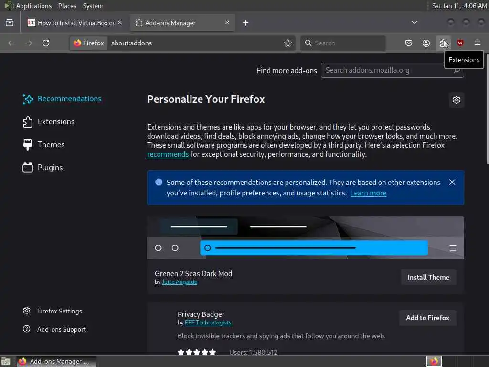
Task: Install the Grenen 2 Seas Dark Mod theme
Action: pos(428,277)
